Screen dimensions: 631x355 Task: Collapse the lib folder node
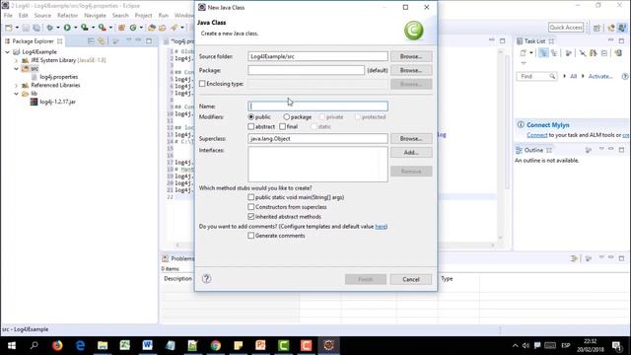[x=16, y=94]
